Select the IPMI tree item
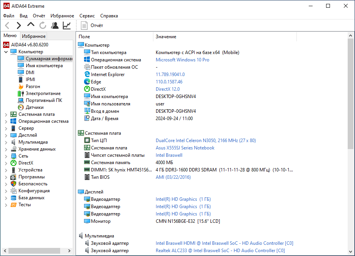The height and width of the screenshot is (256, 355). pyautogui.click(x=30, y=80)
